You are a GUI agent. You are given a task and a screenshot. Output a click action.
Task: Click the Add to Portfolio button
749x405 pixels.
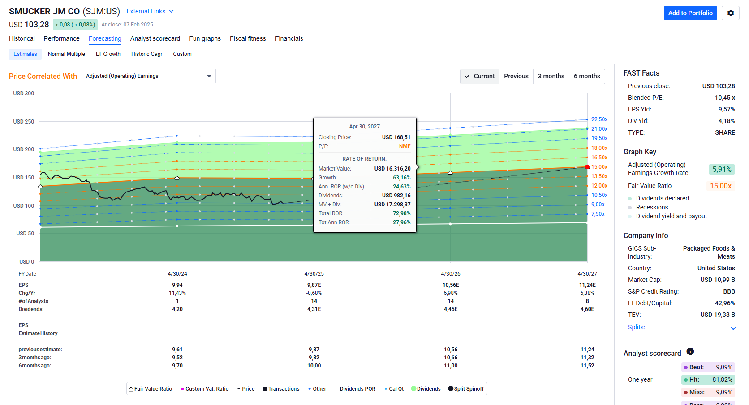pyautogui.click(x=690, y=13)
